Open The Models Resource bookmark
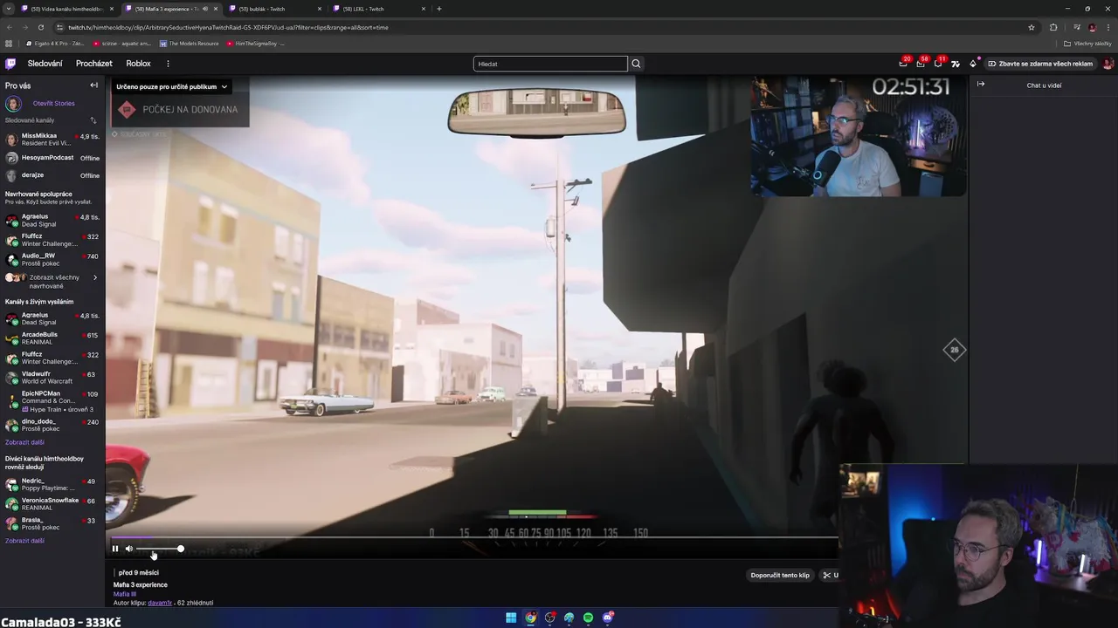This screenshot has width=1118, height=628. click(189, 44)
